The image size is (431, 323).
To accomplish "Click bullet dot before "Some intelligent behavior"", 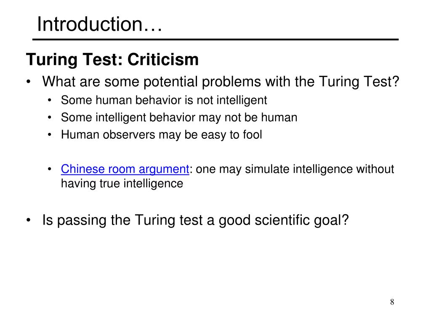I will [50, 118].
